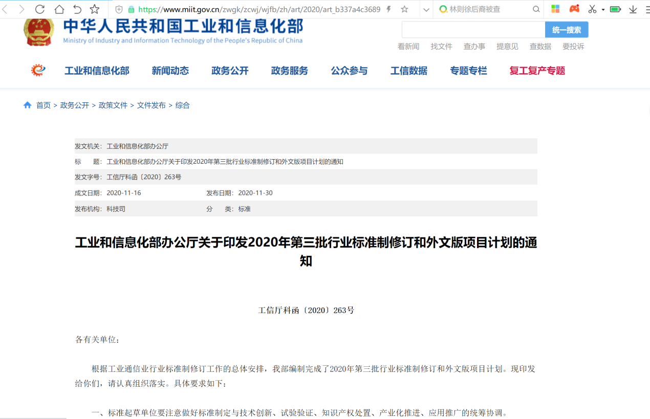Open the downloads arrow icon
The height and width of the screenshot is (419, 650).
633,9
